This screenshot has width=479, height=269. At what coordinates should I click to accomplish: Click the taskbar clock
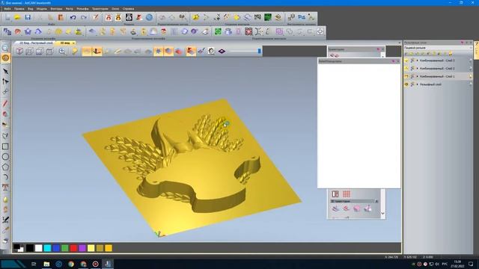(457, 264)
